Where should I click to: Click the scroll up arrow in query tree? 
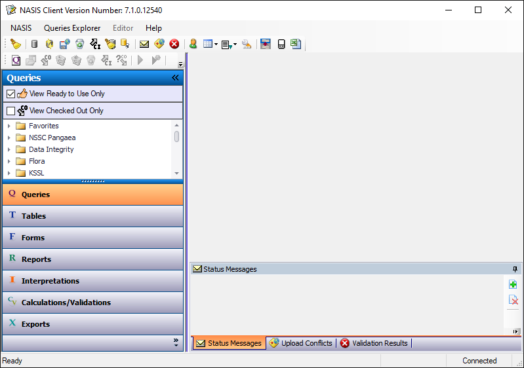coord(177,126)
